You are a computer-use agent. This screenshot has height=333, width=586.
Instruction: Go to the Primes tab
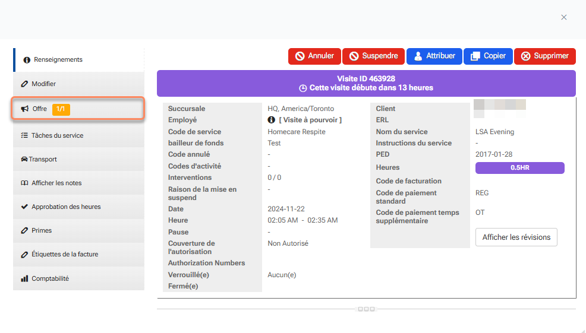pyautogui.click(x=42, y=230)
